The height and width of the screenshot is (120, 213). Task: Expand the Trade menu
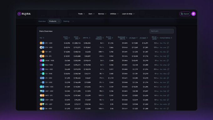point(81,14)
